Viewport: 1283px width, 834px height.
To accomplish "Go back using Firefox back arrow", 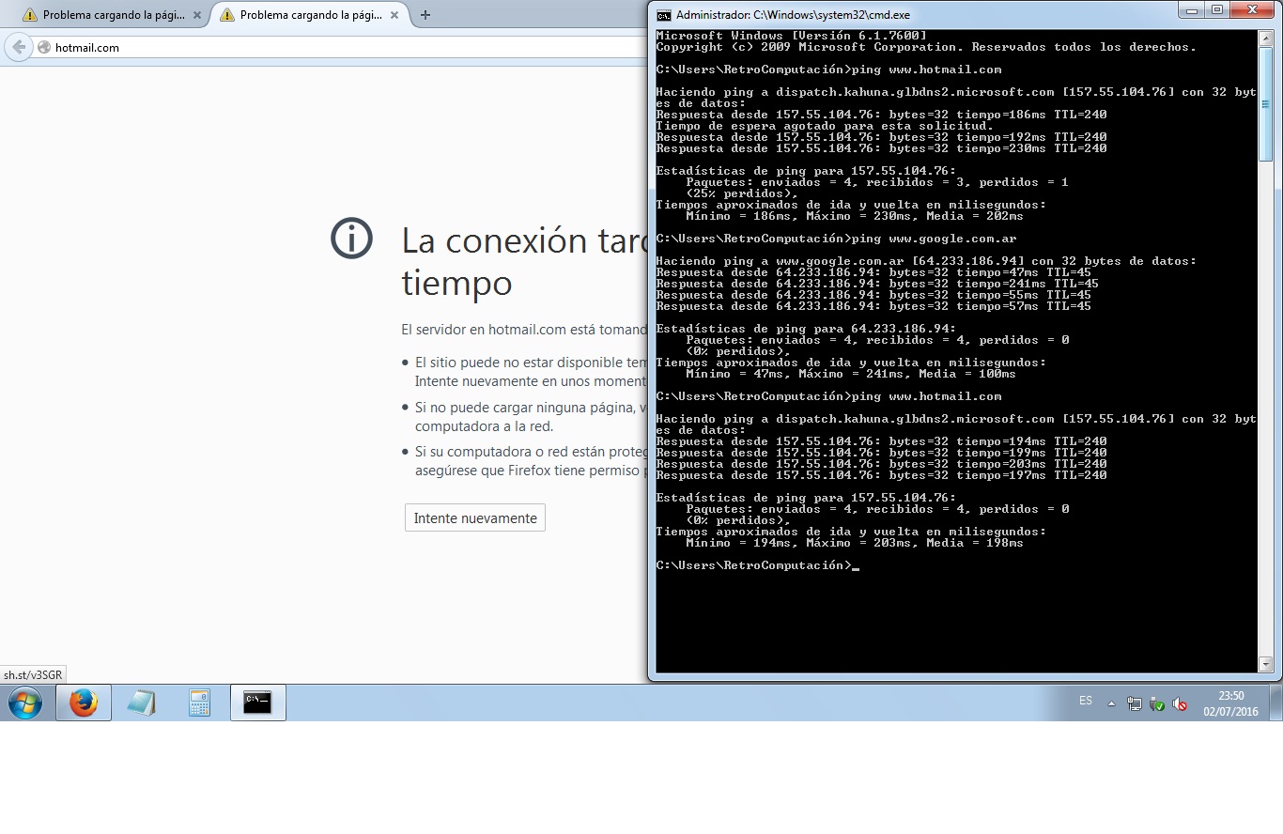I will pos(19,47).
